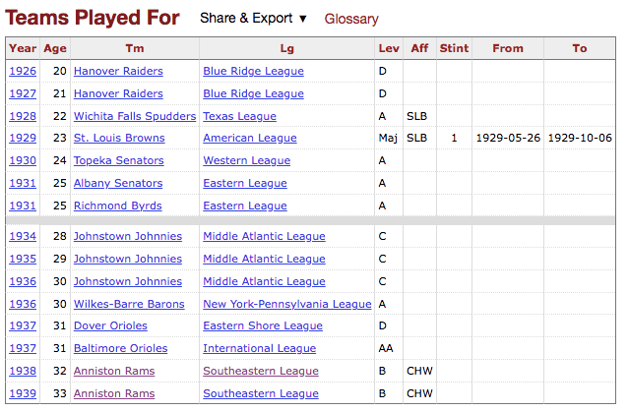This screenshot has width=629, height=412.
Task: Open the Dover Orioles link
Action: (x=110, y=325)
